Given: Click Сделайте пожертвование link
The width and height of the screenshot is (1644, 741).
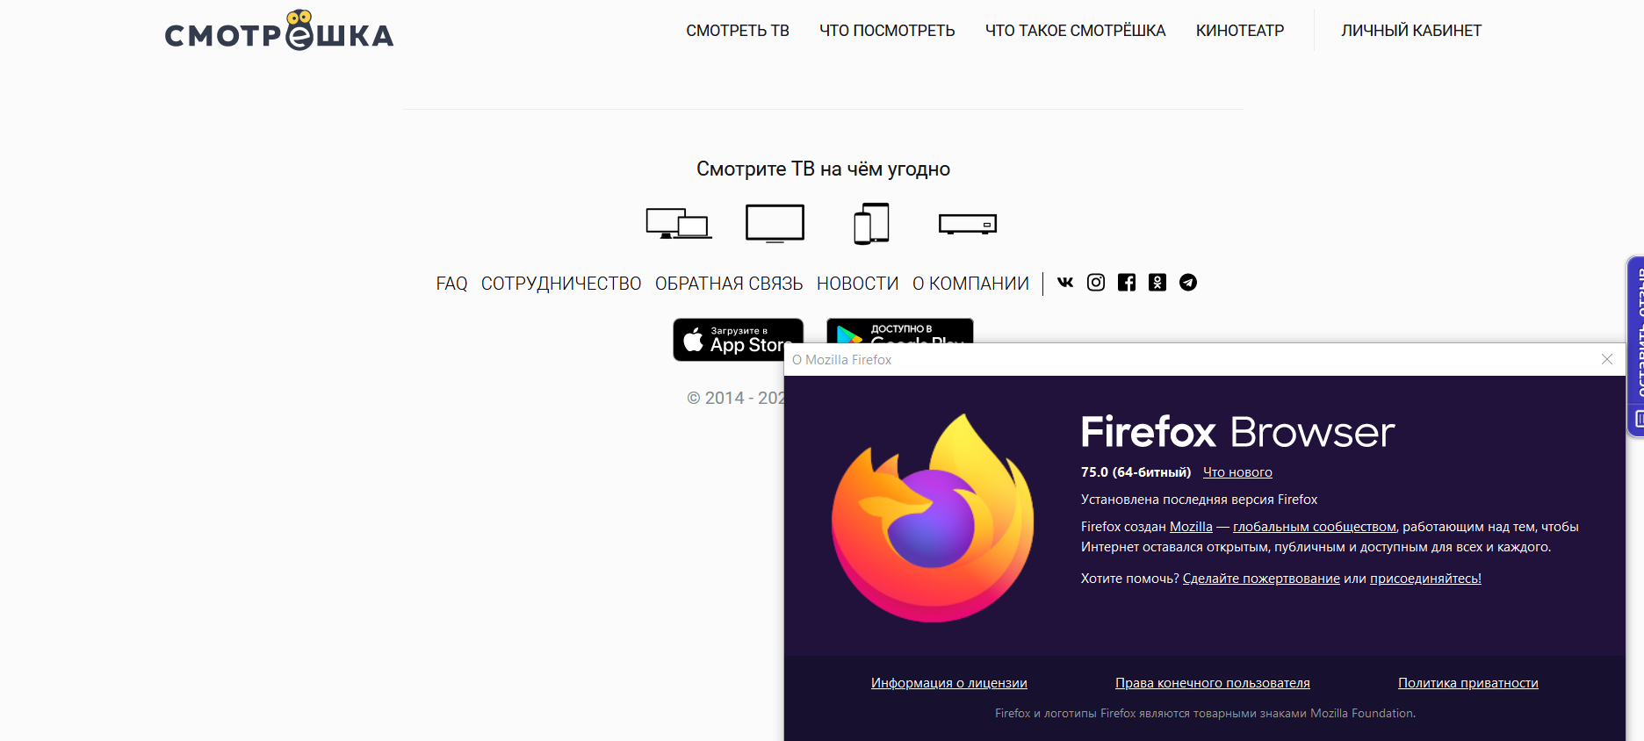Looking at the screenshot, I should (x=1261, y=579).
